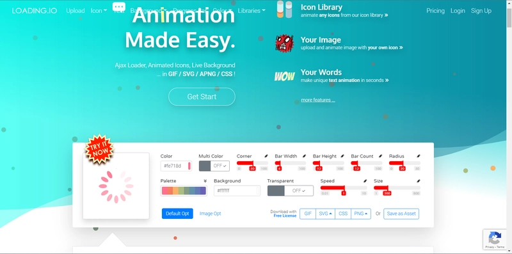
Task: Click the pencil icon beside Speed
Action: 365,181
